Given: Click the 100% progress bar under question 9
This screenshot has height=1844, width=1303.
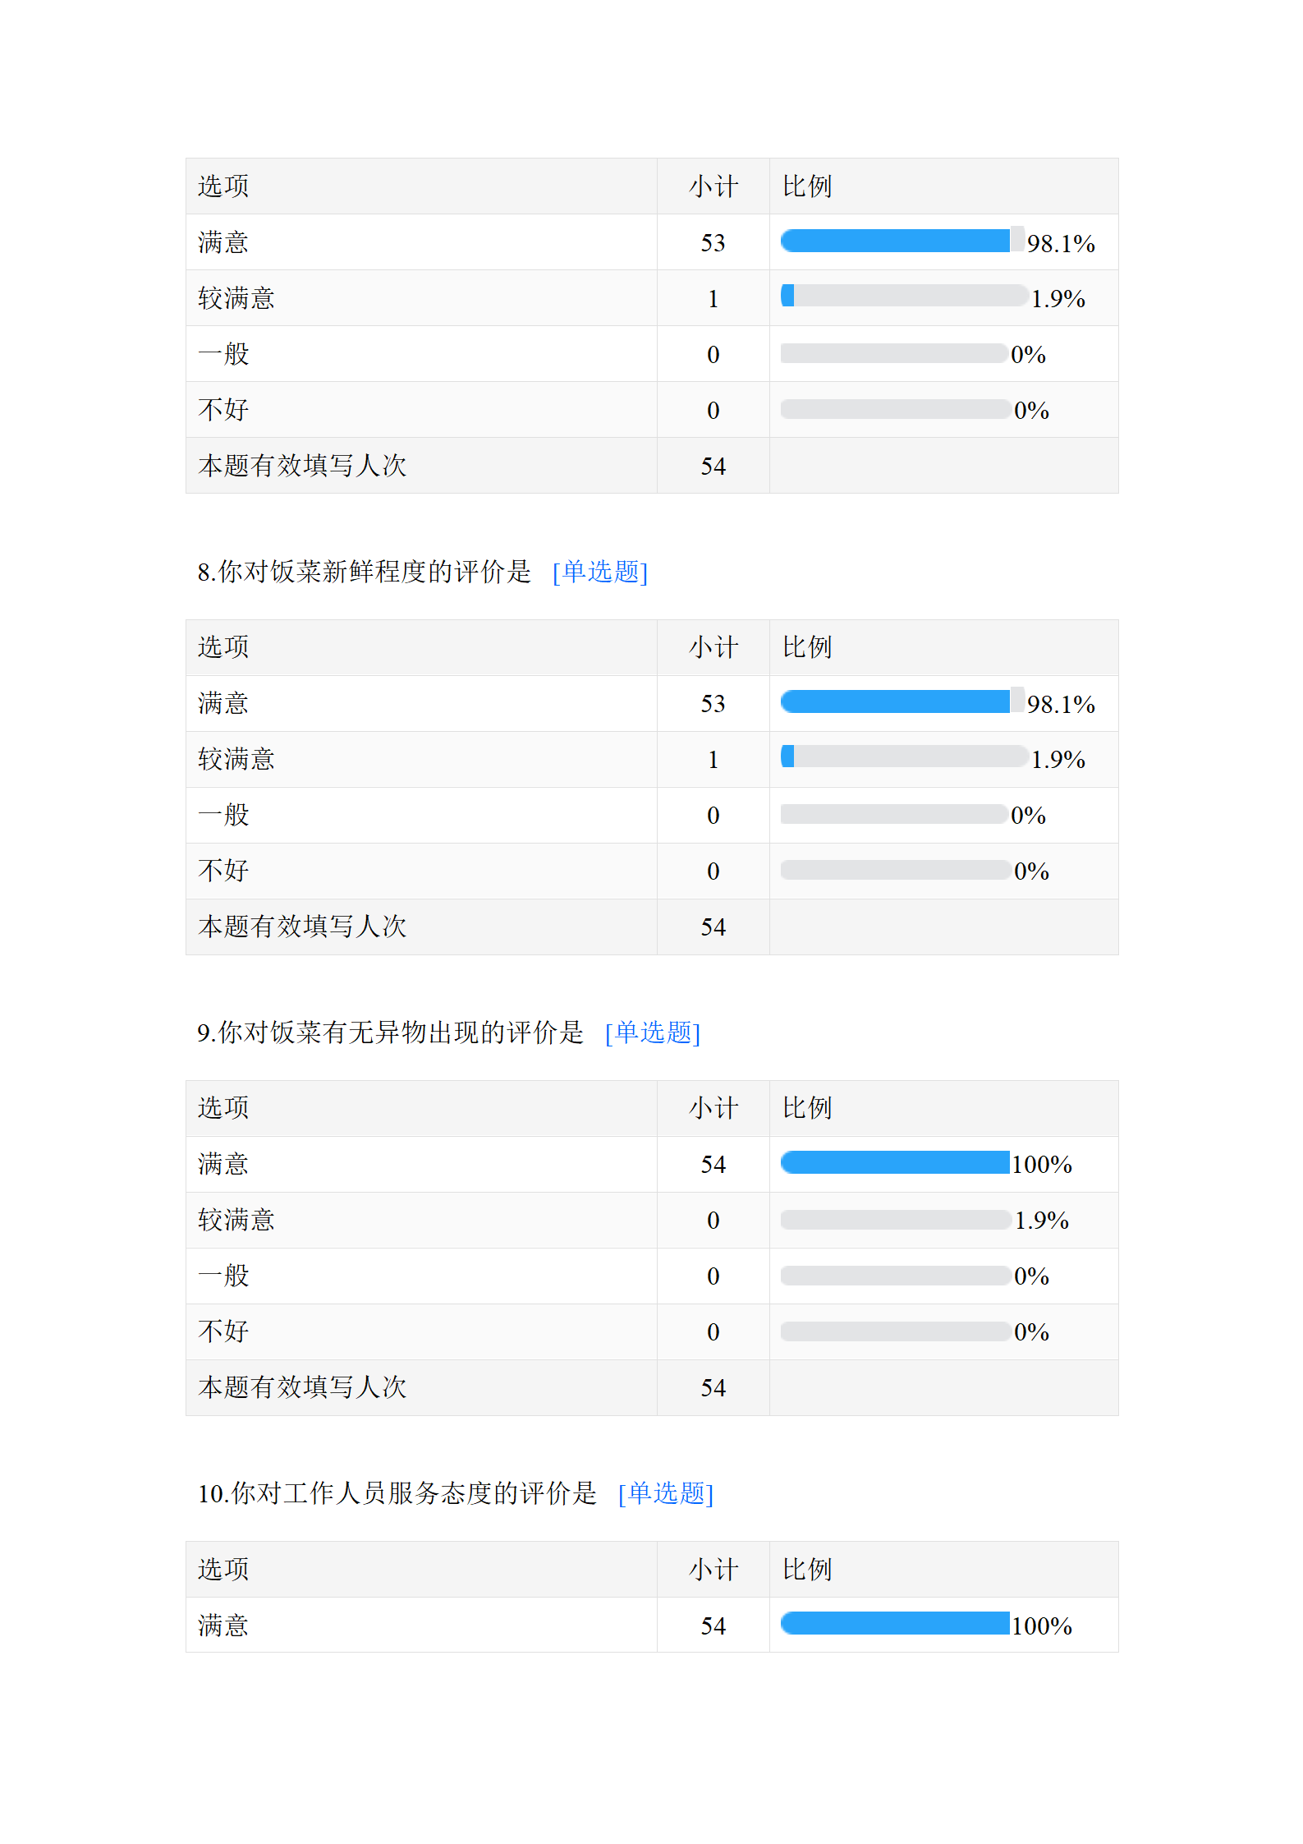Looking at the screenshot, I should pyautogui.click(x=895, y=1162).
